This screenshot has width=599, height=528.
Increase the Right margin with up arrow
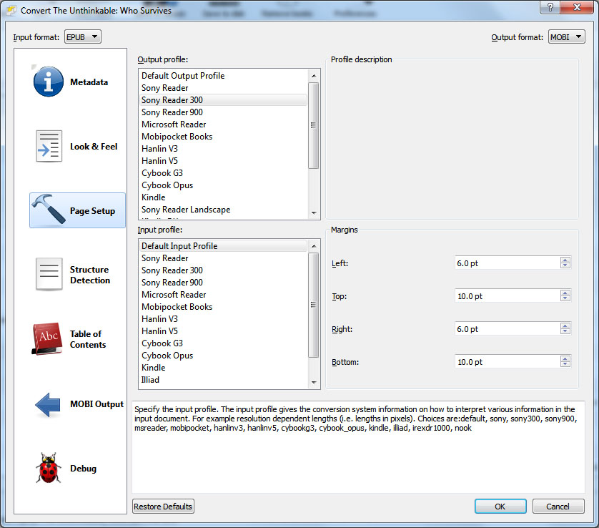click(x=565, y=326)
